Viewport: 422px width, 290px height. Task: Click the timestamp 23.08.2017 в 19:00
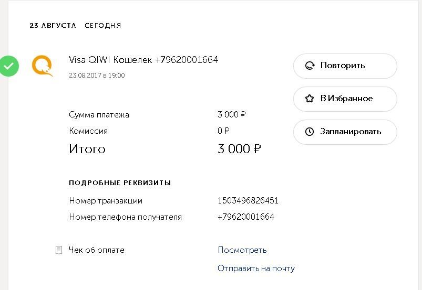[x=97, y=76]
